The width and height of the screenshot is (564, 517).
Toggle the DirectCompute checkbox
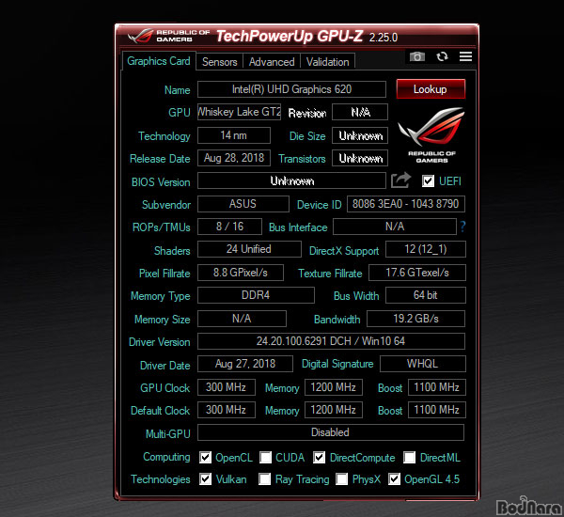point(319,457)
